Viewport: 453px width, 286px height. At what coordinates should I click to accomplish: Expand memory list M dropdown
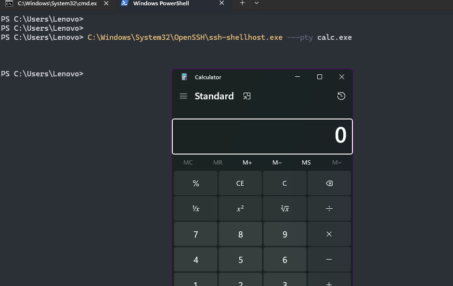tap(337, 163)
